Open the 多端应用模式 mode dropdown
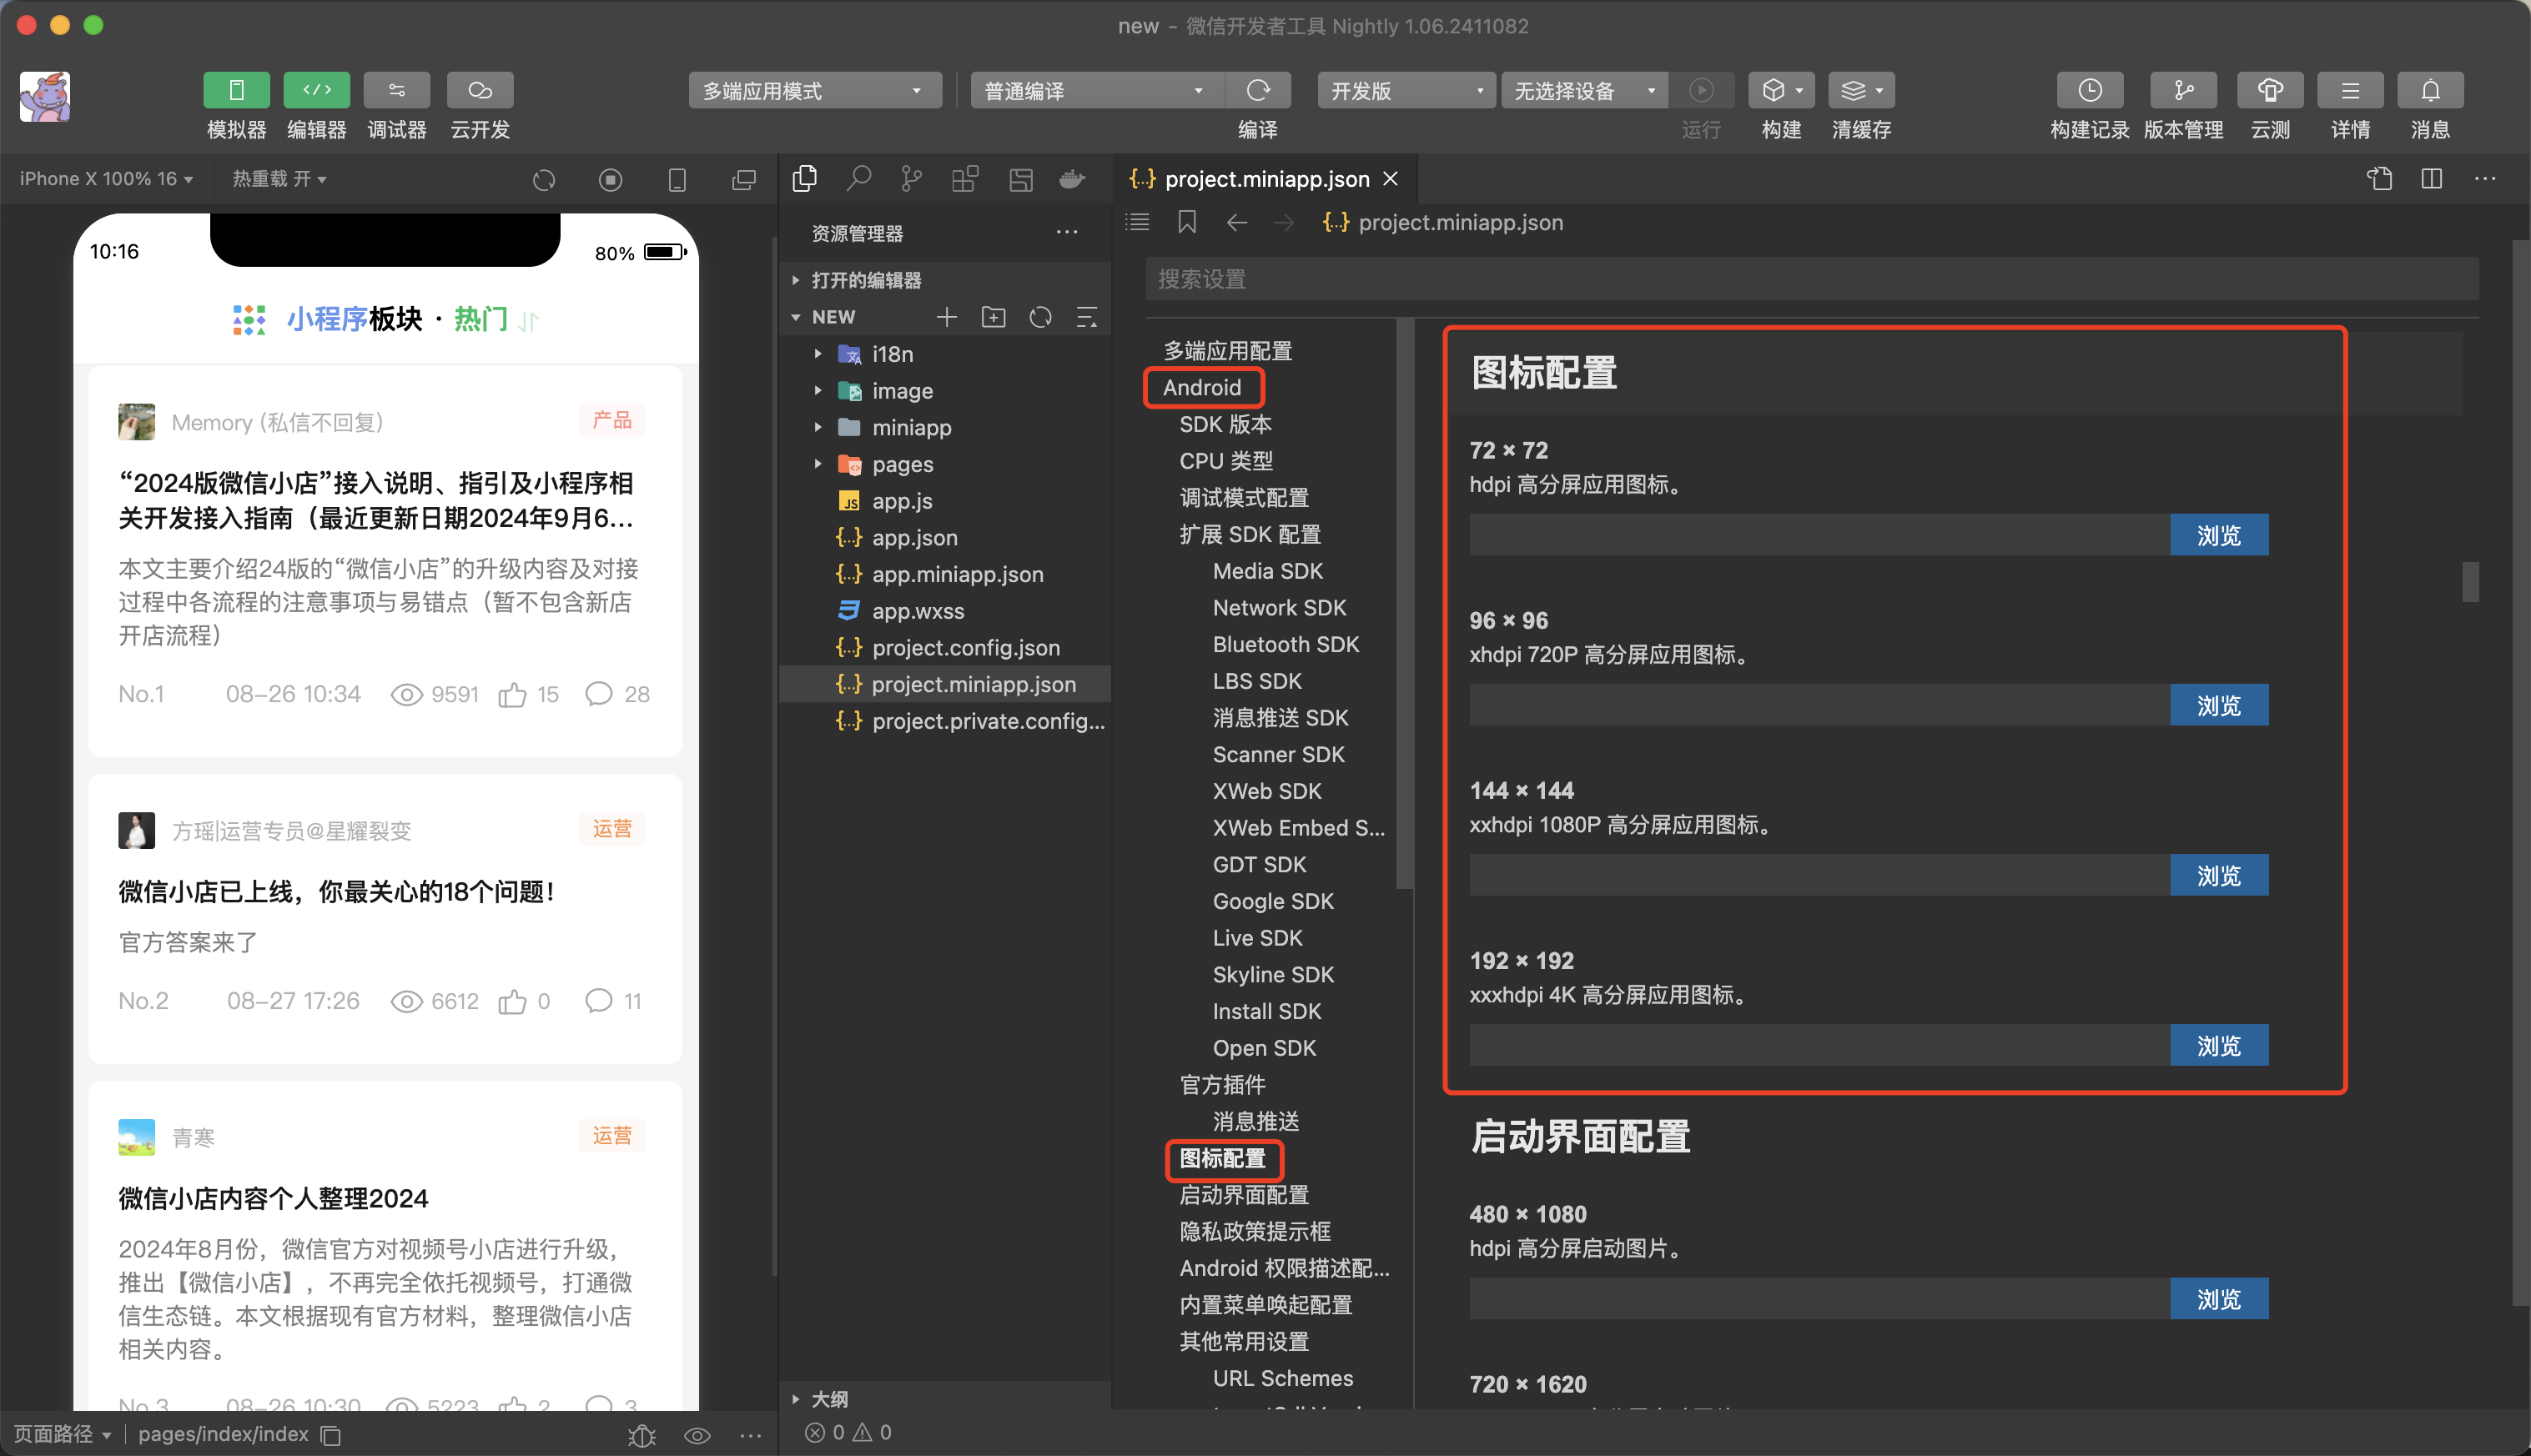Viewport: 2531px width, 1456px height. [x=814, y=91]
